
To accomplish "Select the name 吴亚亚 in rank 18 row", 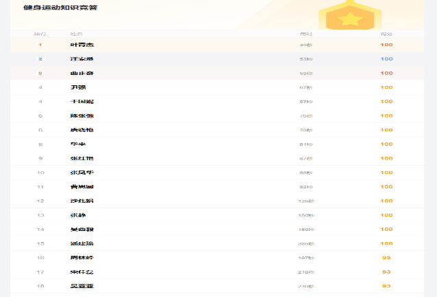I will [82, 286].
